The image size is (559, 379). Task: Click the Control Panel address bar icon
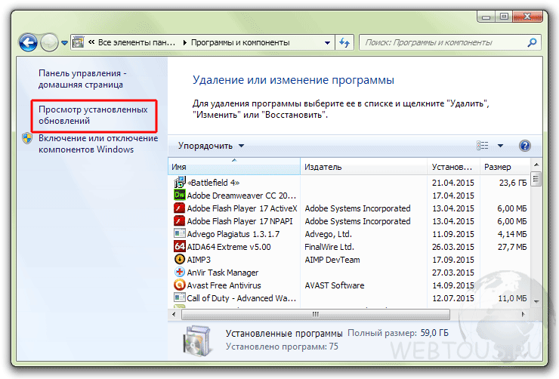(78, 42)
